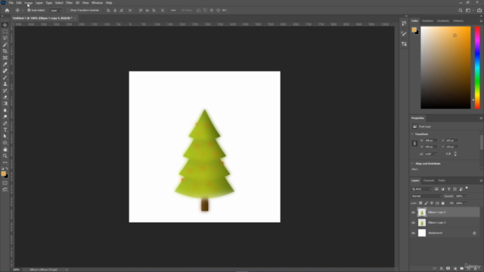Select the Frame tool
The width and height of the screenshot is (484, 272).
[5, 57]
